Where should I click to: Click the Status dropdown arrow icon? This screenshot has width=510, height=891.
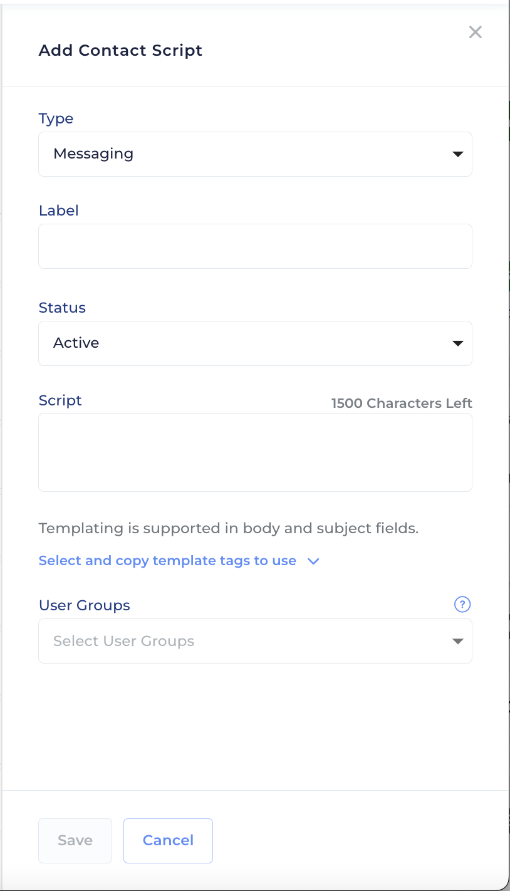click(x=458, y=343)
